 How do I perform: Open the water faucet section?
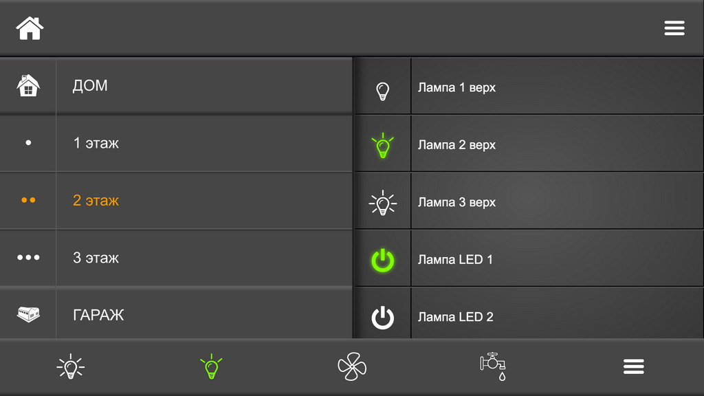coord(493,366)
